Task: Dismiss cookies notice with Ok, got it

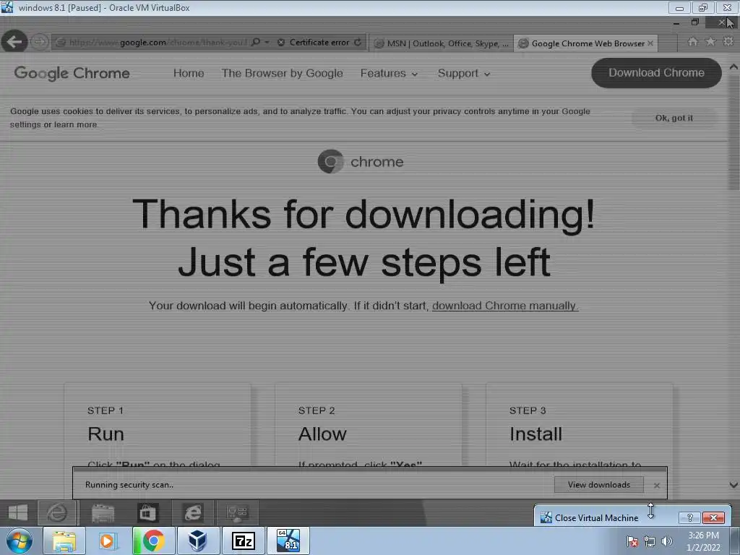Action: (674, 118)
